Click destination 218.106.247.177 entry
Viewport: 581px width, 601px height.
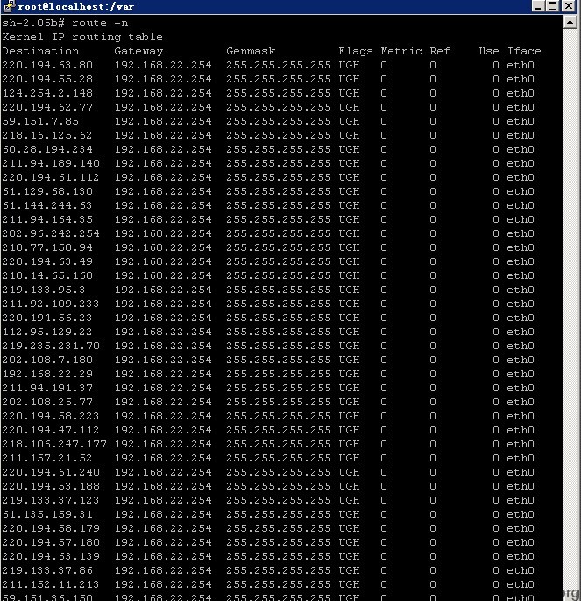point(54,444)
